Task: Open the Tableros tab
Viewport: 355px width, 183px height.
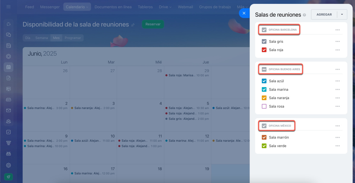Action: (145, 7)
